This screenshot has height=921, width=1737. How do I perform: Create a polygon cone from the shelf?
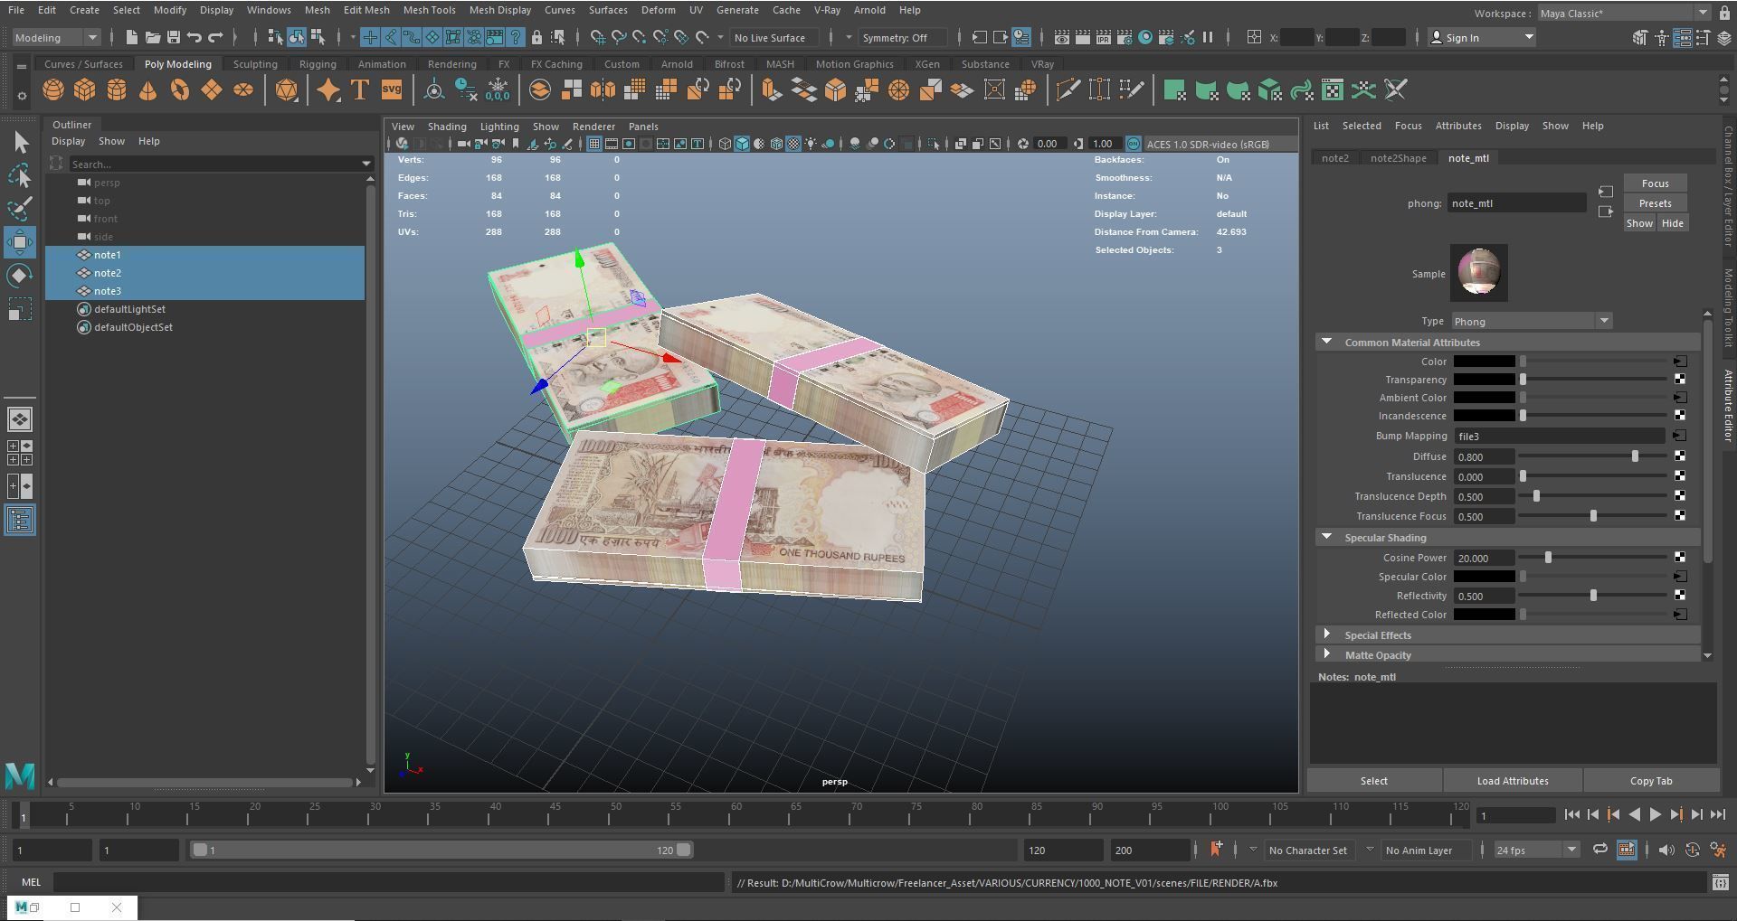[147, 90]
